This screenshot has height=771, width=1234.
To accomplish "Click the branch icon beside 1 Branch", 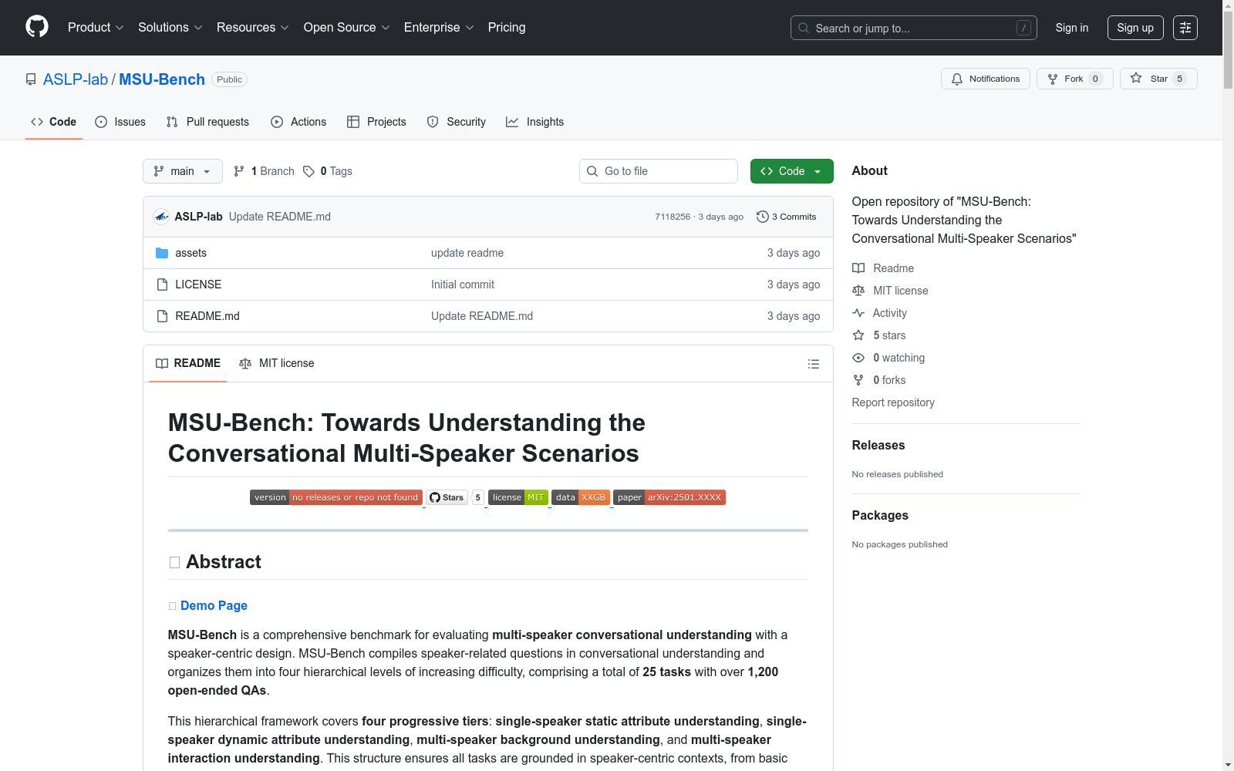I will pos(239,171).
